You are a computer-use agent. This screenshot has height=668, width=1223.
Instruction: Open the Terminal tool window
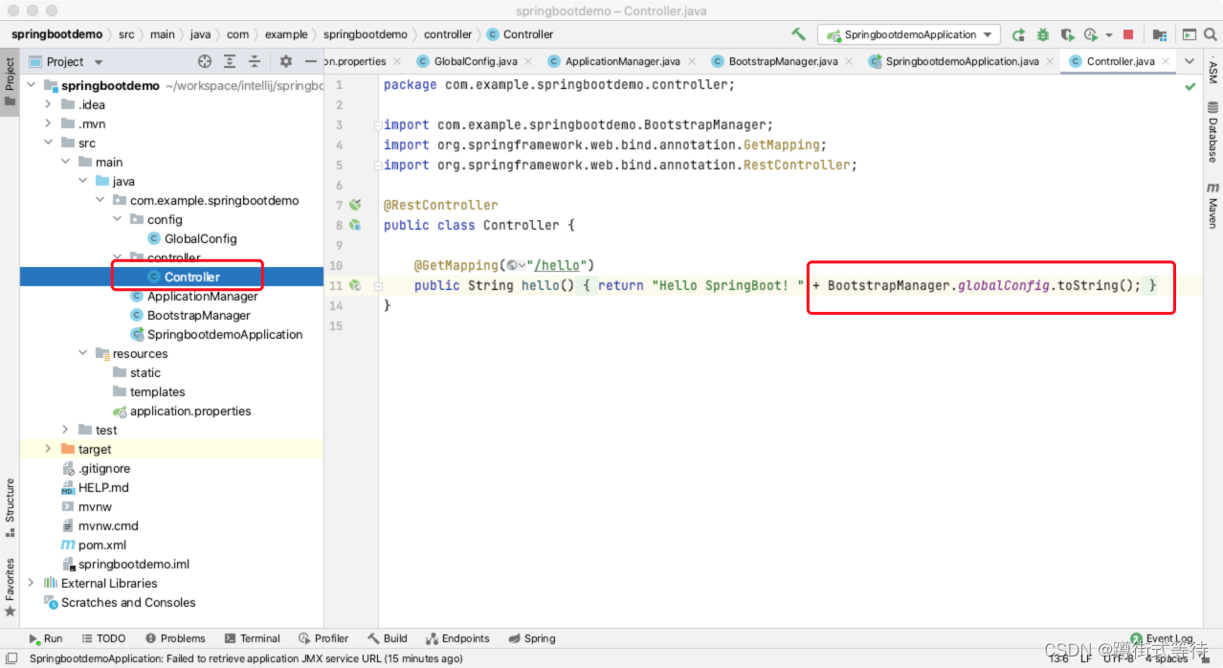[x=253, y=638]
